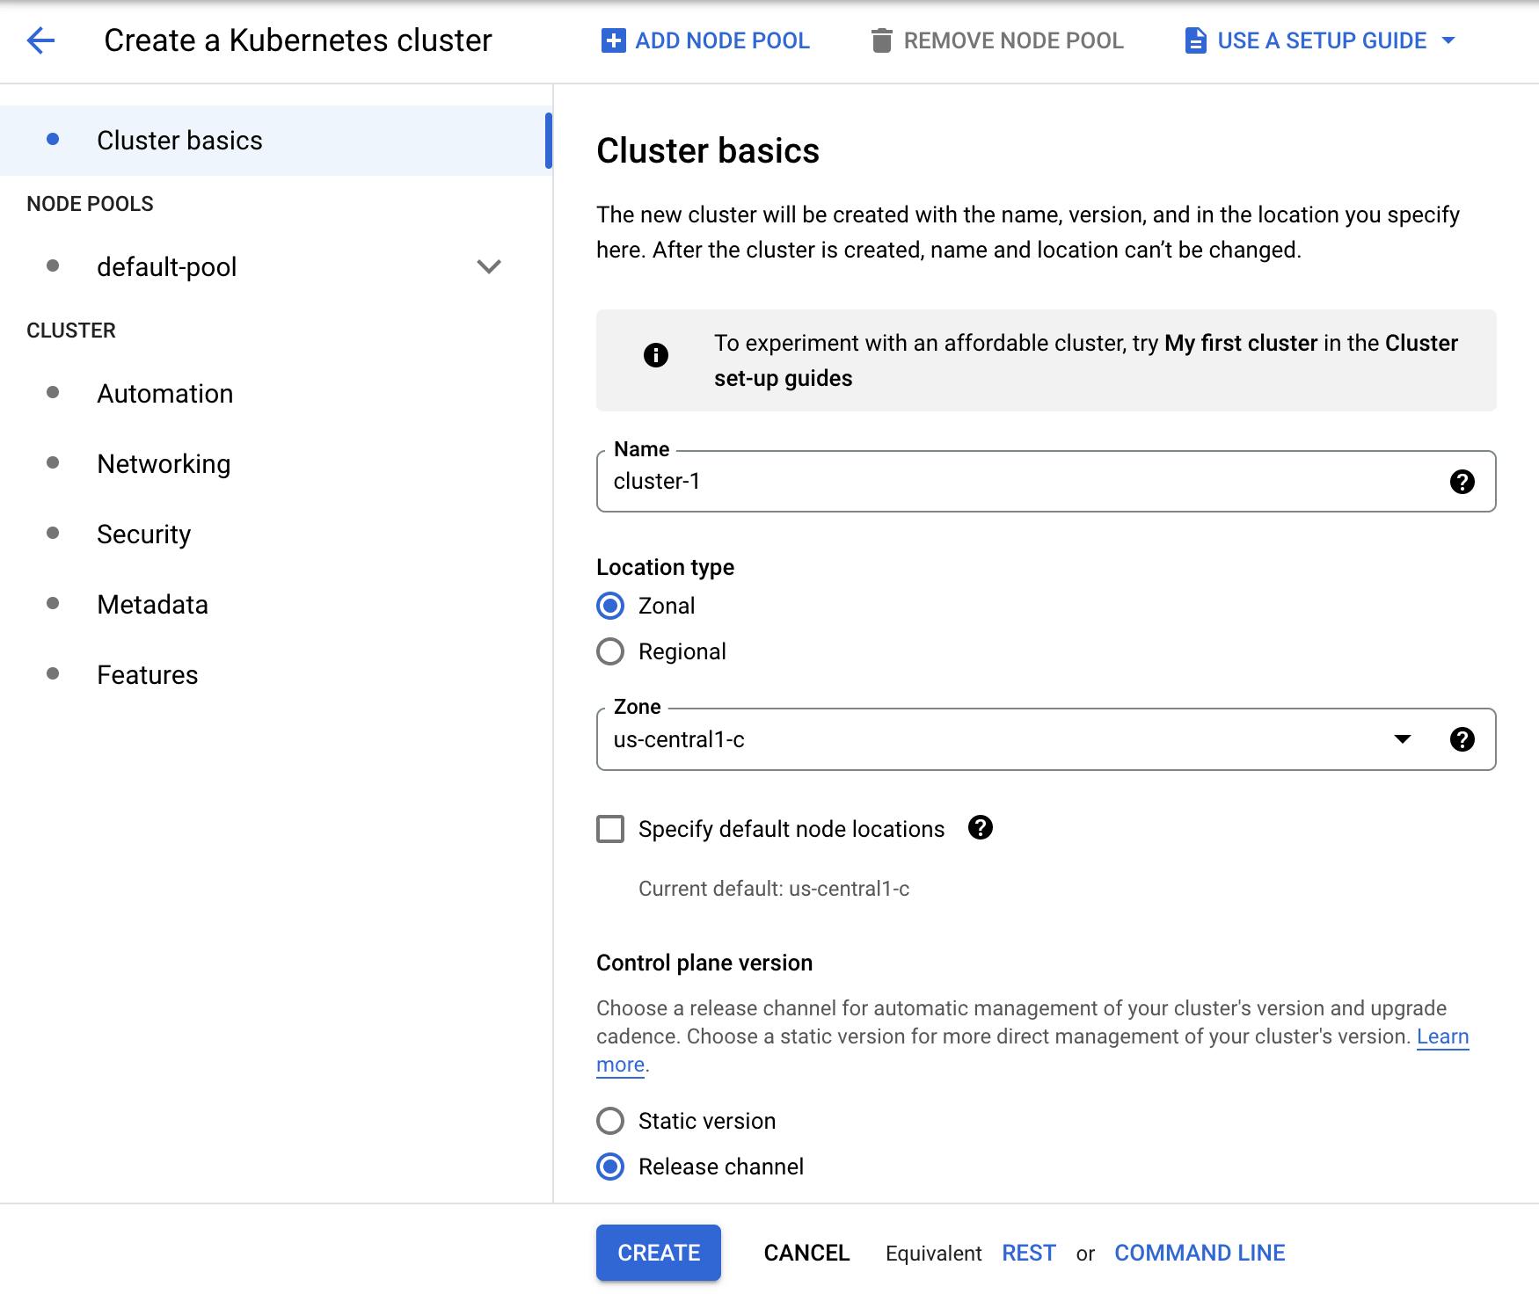Click the back arrow icon
This screenshot has height=1294, width=1539.
[x=40, y=40]
